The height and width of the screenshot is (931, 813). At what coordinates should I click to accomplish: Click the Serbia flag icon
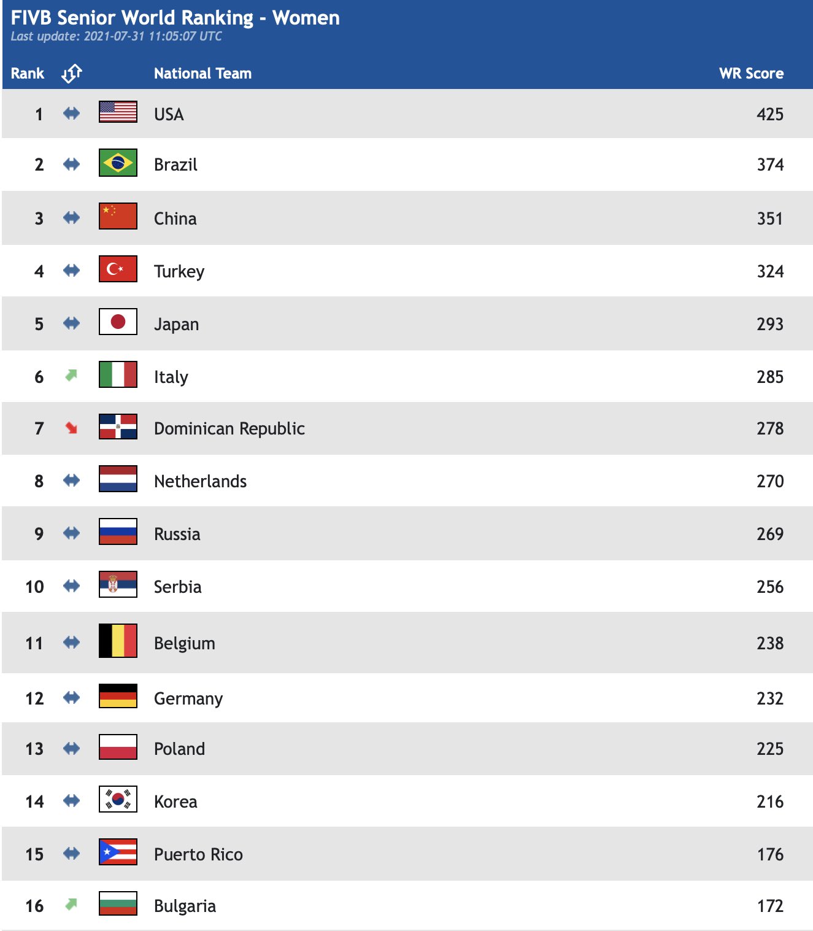tap(118, 584)
